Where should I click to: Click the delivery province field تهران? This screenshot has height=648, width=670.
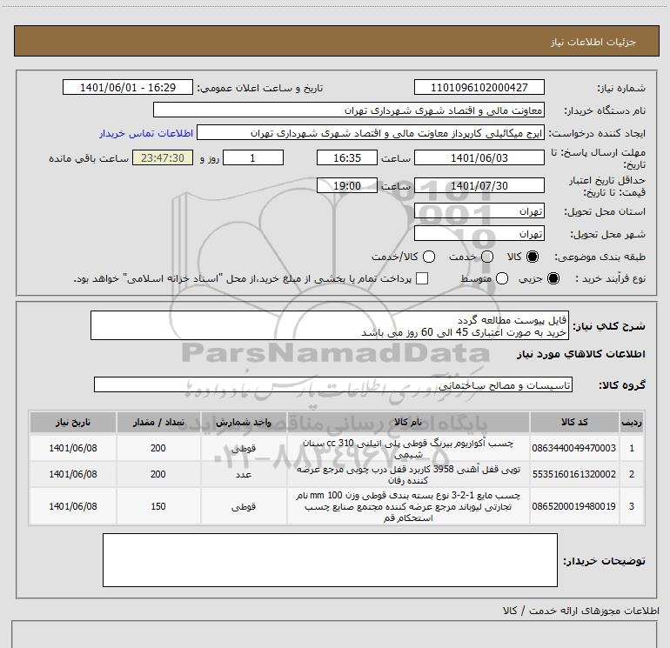[479, 210]
